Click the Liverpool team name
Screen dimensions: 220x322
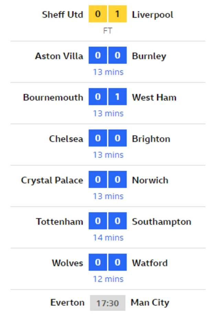(152, 15)
